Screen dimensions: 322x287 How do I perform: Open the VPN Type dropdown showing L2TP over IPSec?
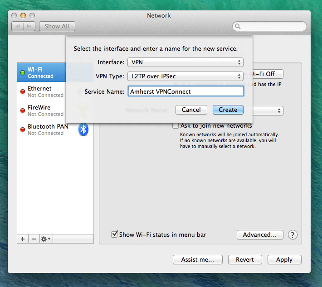point(185,76)
